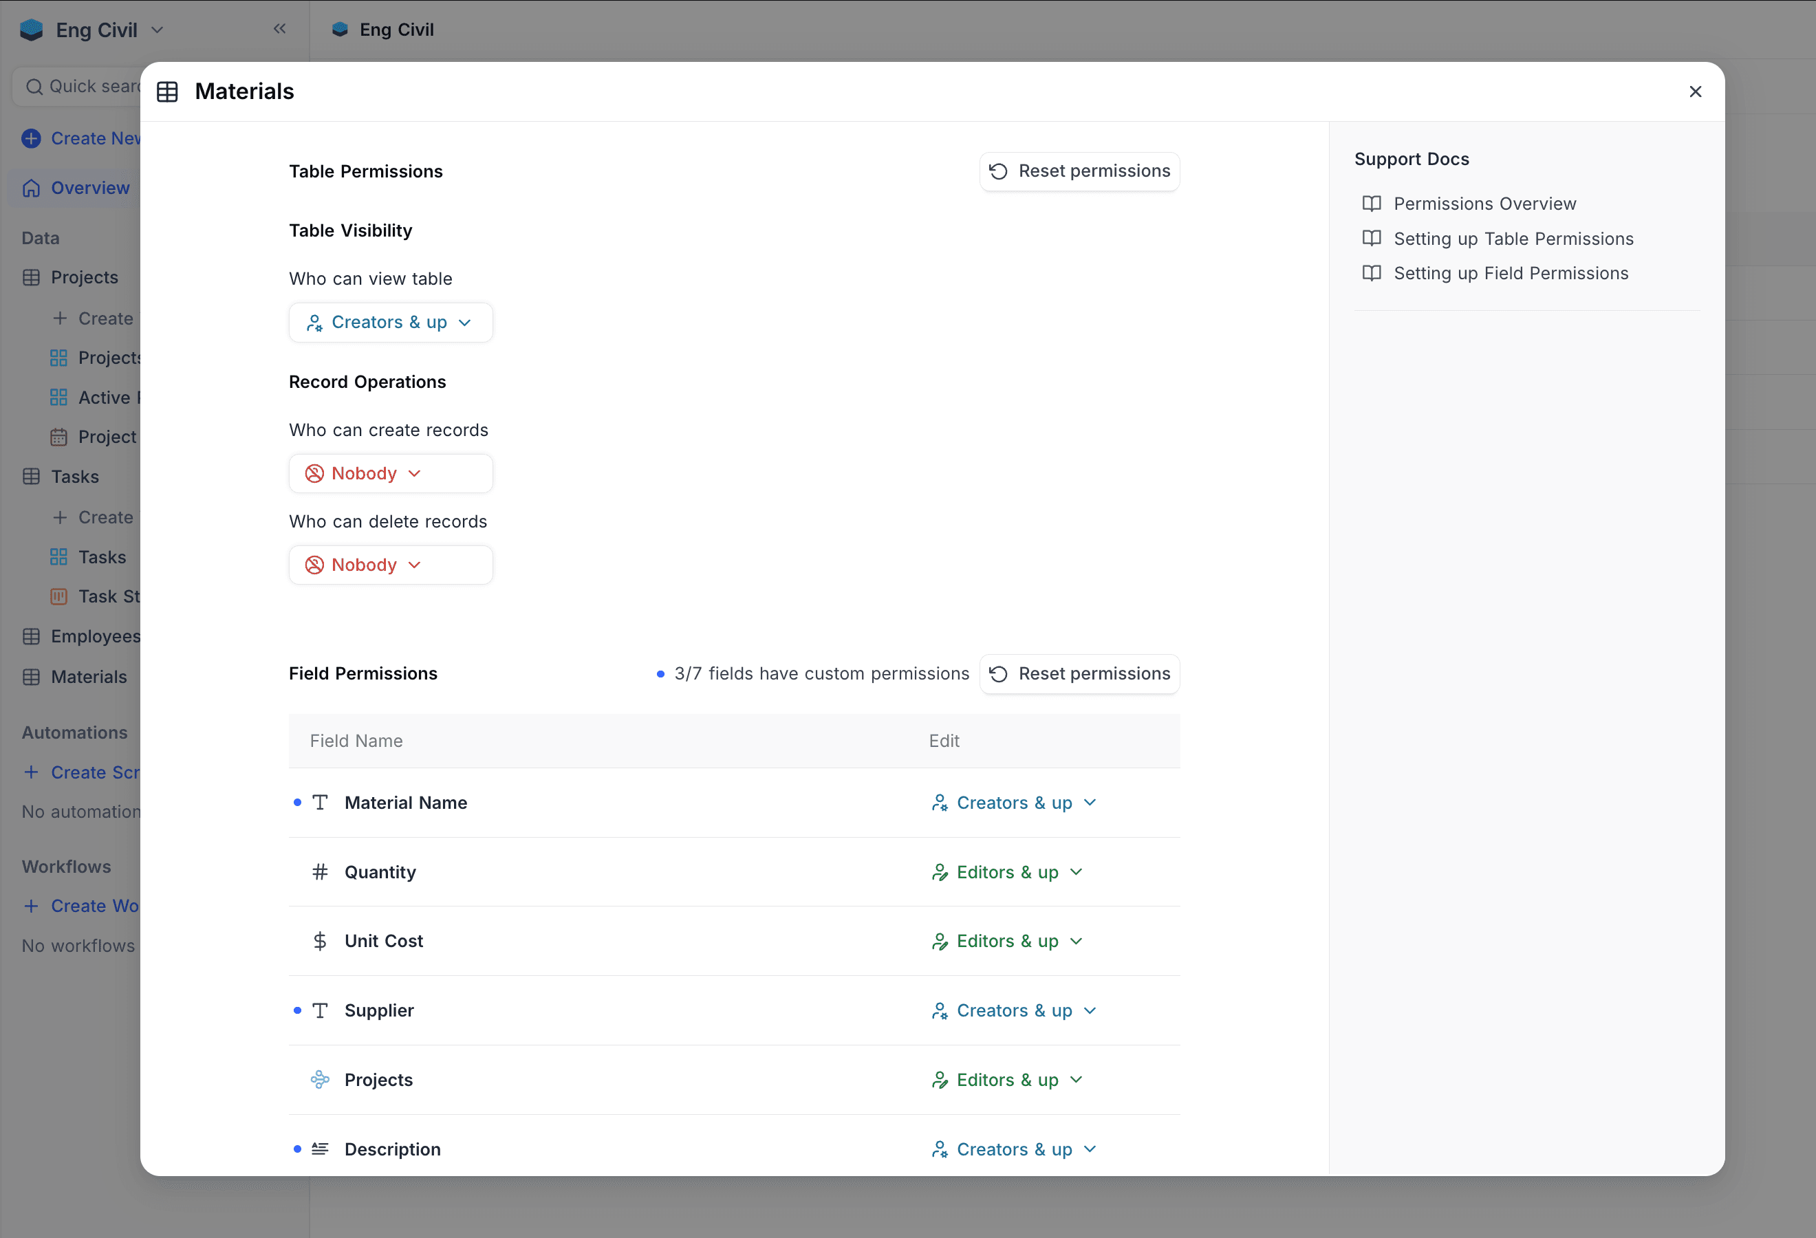The height and width of the screenshot is (1238, 1816).
Task: Expand the Eng Civil workspace dropdown
Action: (158, 29)
